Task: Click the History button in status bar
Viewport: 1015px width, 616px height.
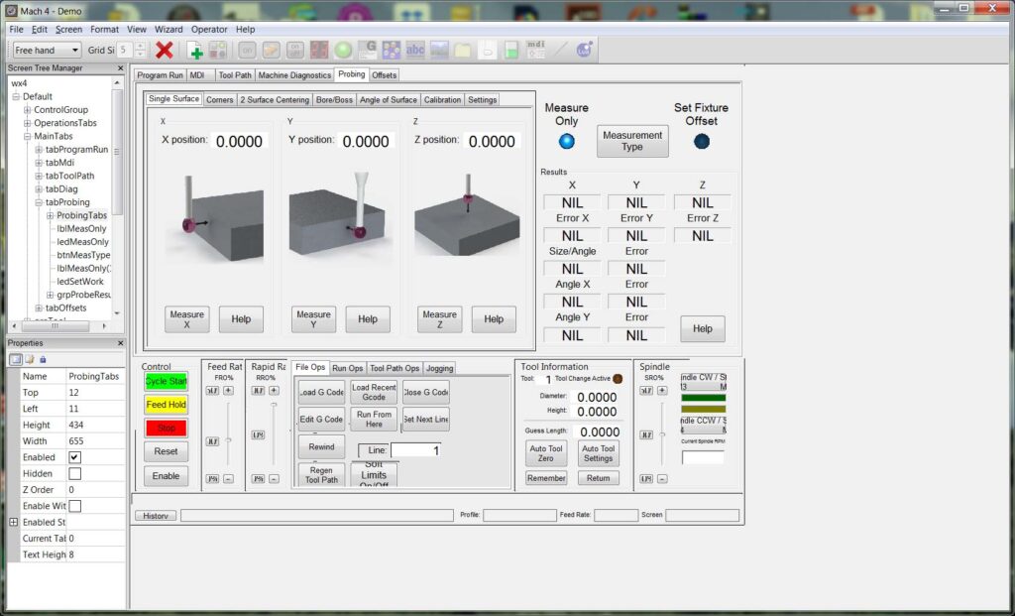Action: coord(156,516)
